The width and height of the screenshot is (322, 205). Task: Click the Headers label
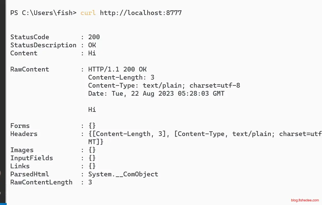pyautogui.click(x=24, y=134)
